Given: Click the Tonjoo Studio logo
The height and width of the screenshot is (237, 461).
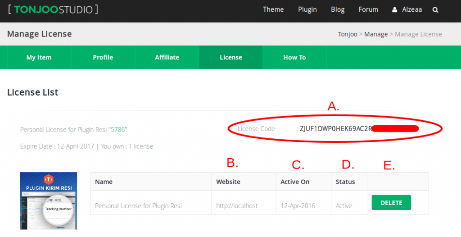Looking at the screenshot, I should coord(53,9).
